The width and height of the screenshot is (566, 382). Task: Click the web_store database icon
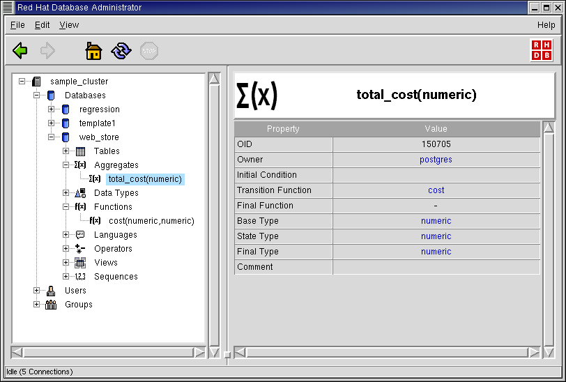coord(66,137)
